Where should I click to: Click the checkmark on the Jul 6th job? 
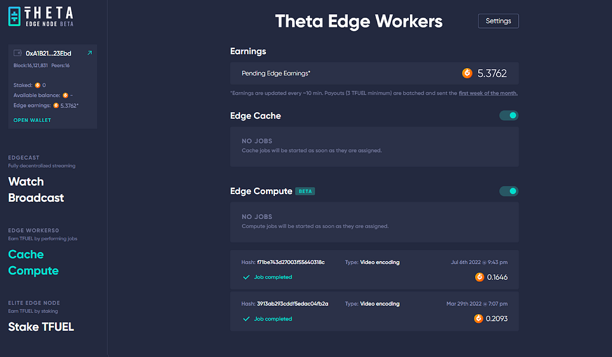point(246,277)
